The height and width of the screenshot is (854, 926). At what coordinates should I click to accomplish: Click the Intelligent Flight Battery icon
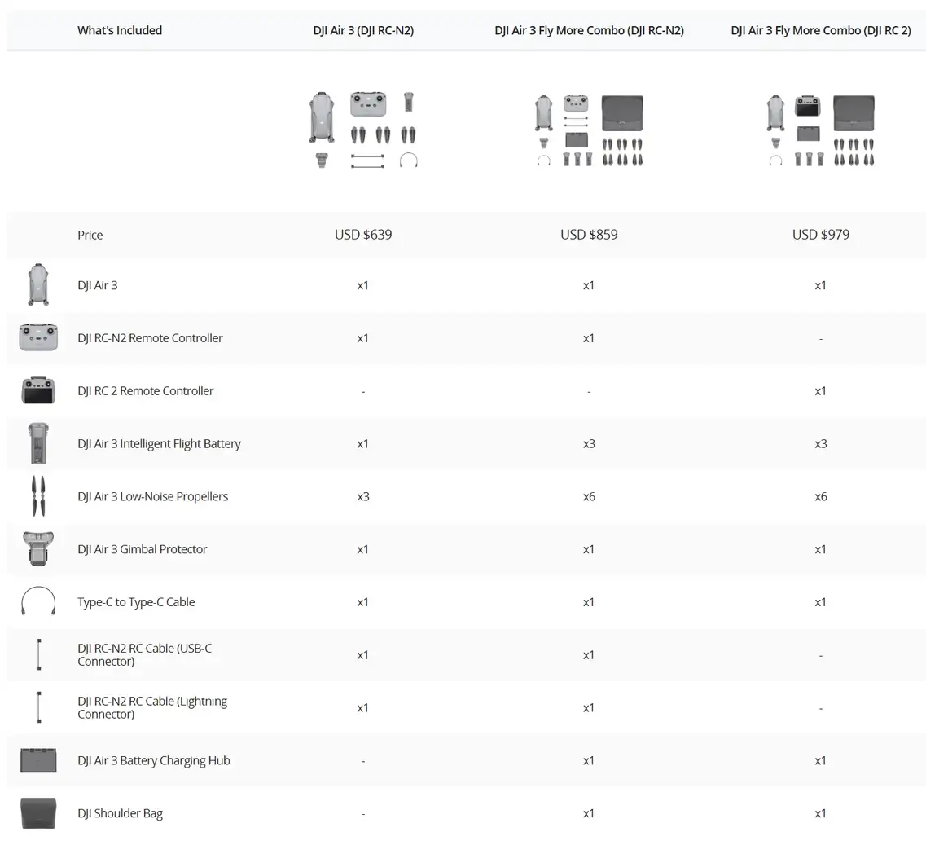[x=38, y=443]
